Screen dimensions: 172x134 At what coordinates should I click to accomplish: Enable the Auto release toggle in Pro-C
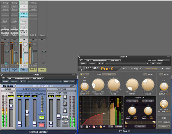(145, 74)
